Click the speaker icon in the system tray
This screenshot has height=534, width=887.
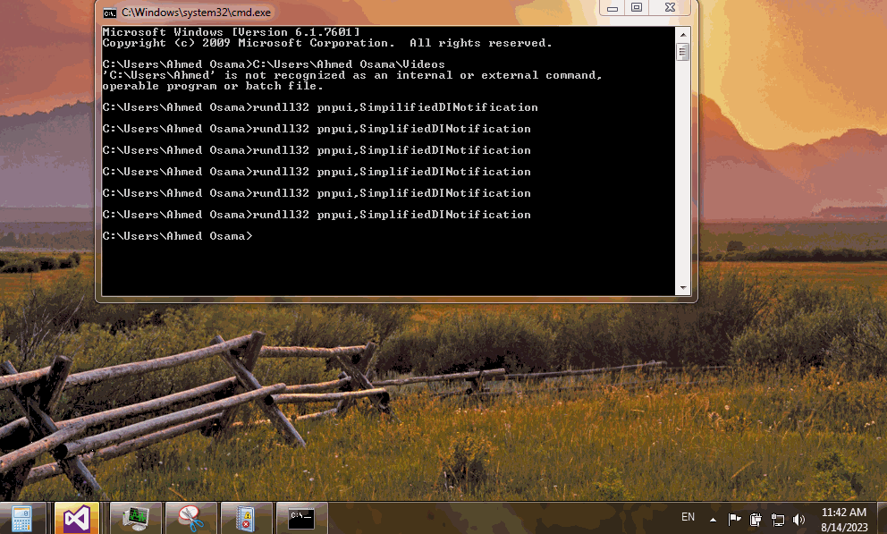click(799, 519)
